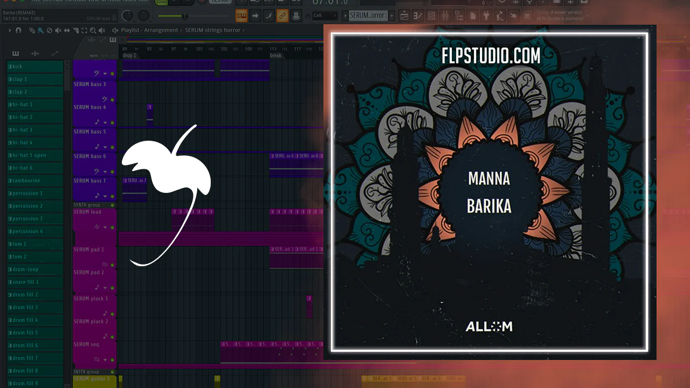Mute the SERUM bass 5 track
The width and height of the screenshot is (690, 388).
[112, 146]
